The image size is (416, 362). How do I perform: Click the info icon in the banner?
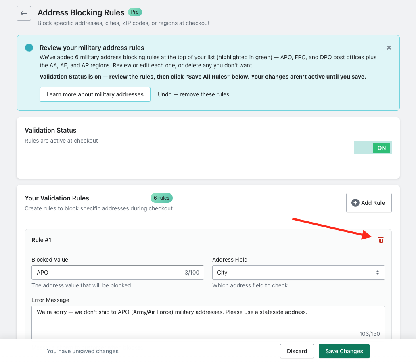[x=29, y=48]
